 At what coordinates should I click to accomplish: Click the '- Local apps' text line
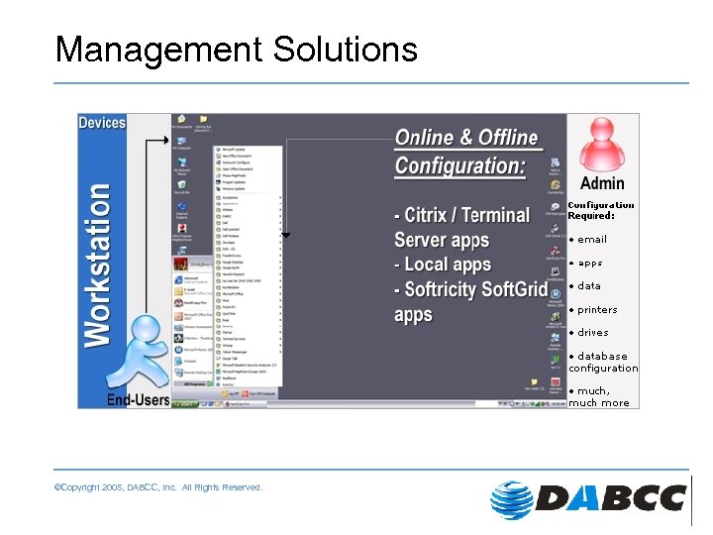[443, 265]
